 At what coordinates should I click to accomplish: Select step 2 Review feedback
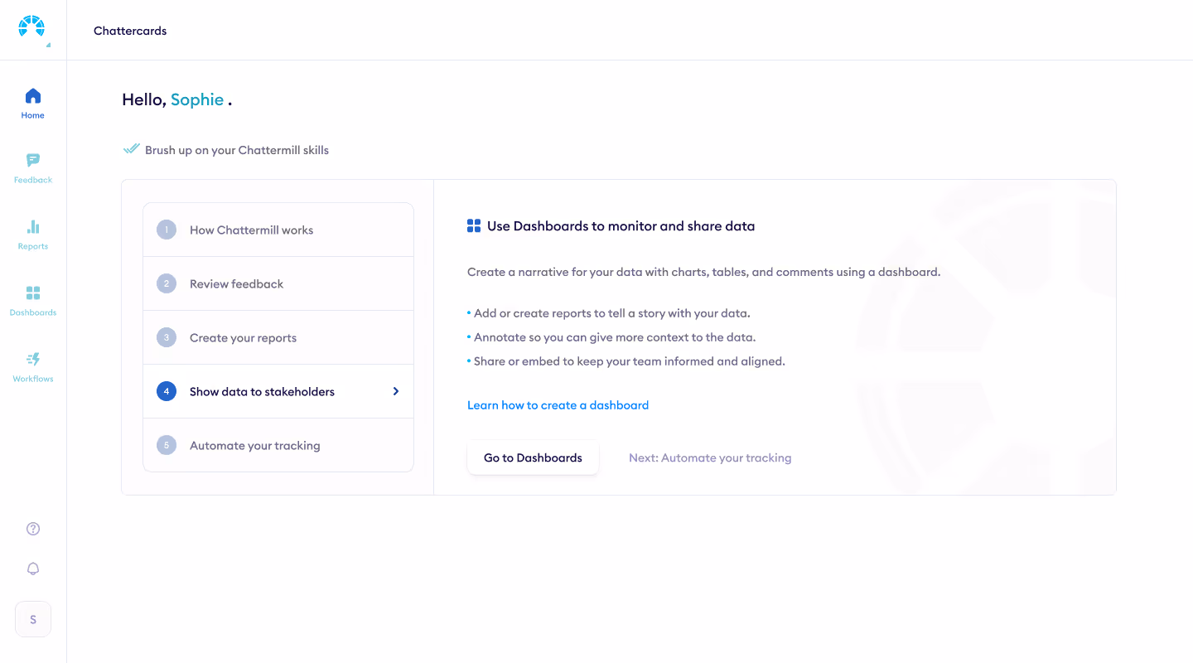[278, 283]
